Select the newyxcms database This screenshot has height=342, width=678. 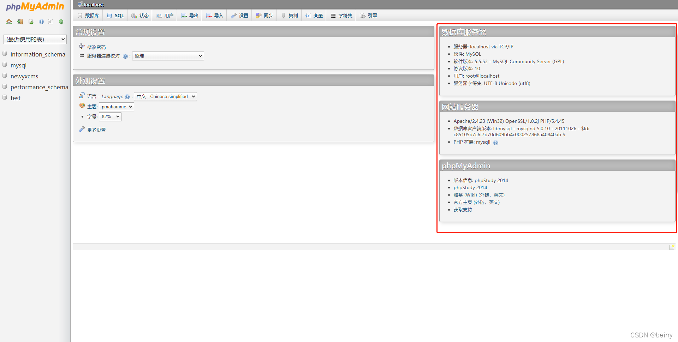coord(24,76)
